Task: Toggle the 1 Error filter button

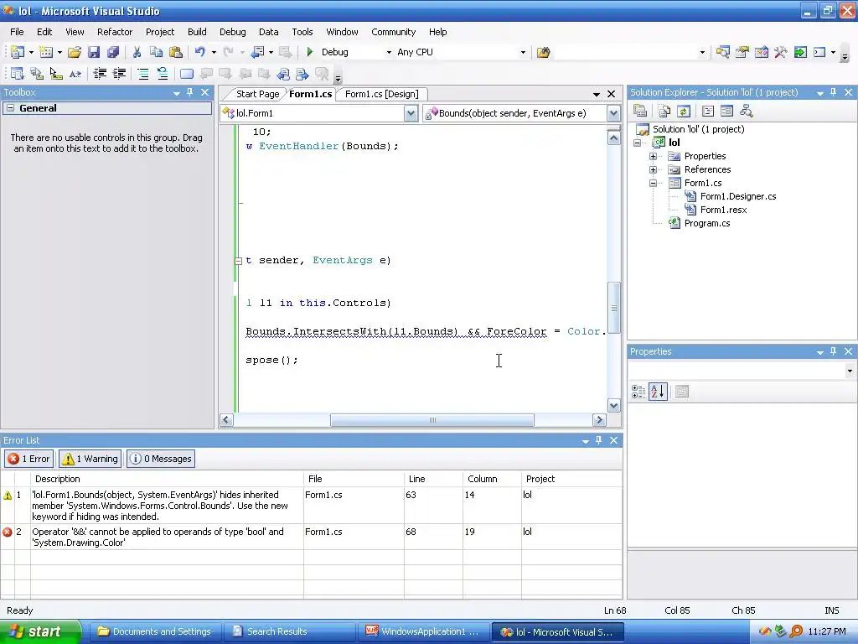Action: [x=29, y=459]
